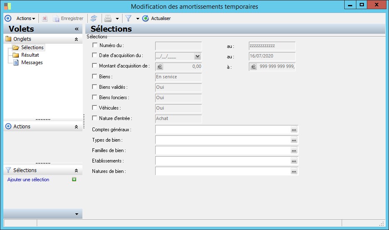
Task: Click the blue Actions circle icon in toolbar
Action: (x=8, y=18)
